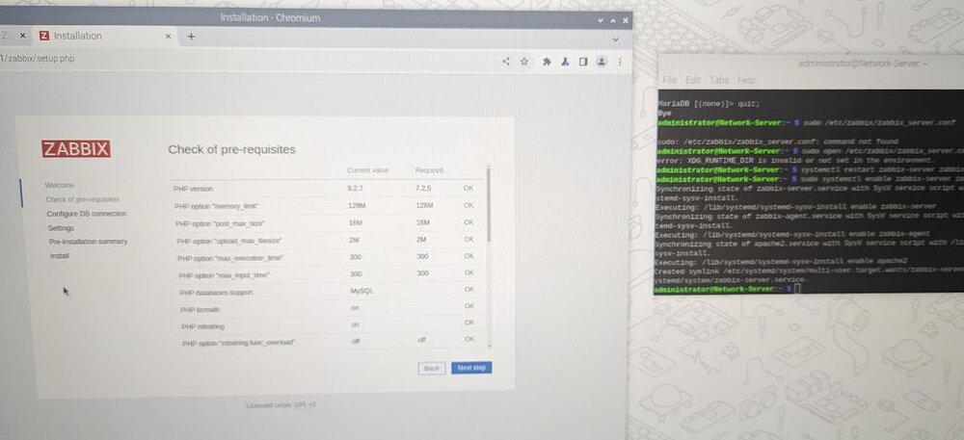This screenshot has width=964, height=440.
Task: Open the extensions puzzle-piece icon
Action: pos(546,62)
